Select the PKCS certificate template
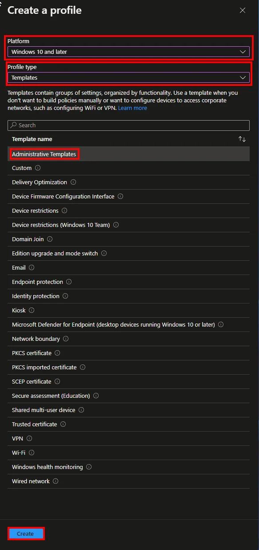The image size is (259, 550). coord(128,353)
